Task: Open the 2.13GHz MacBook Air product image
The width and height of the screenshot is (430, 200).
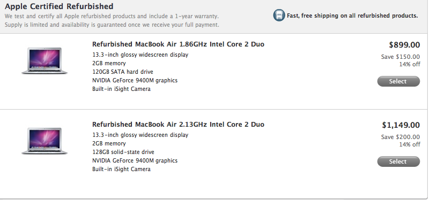Action: point(45,141)
